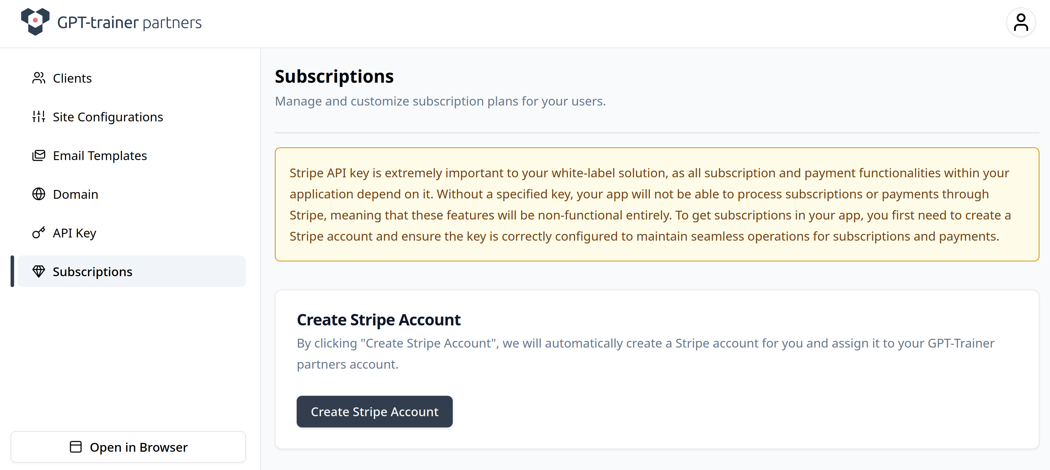This screenshot has height=470, width=1050.
Task: Navigate to the Domain page
Action: pos(75,195)
